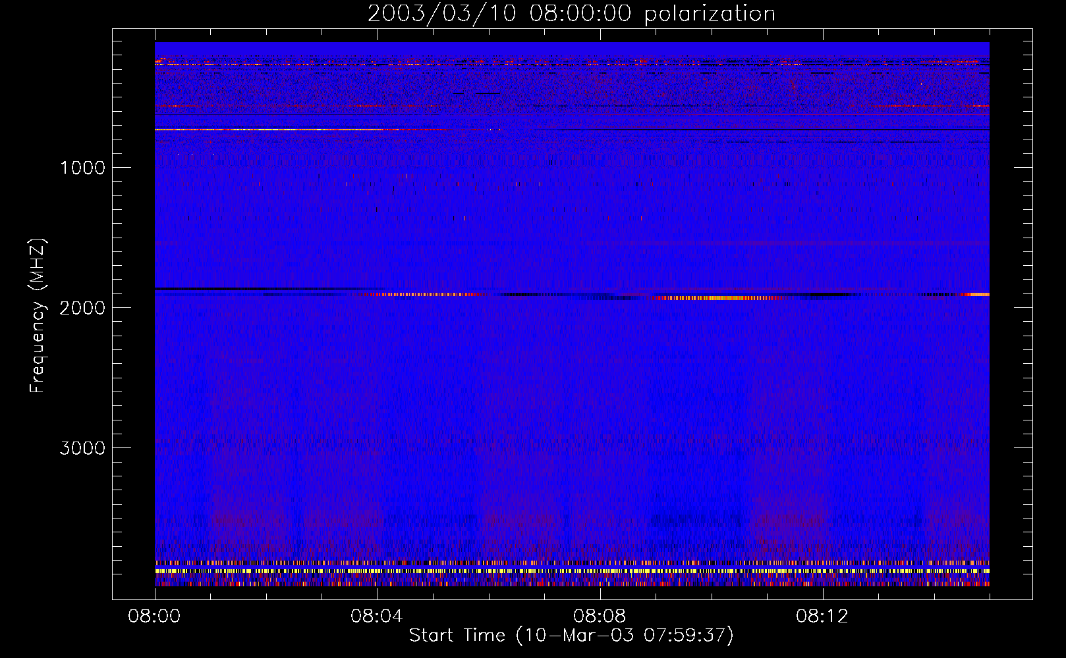Click the 08:00 time tick label
This screenshot has height=658, width=1066.
pos(154,617)
